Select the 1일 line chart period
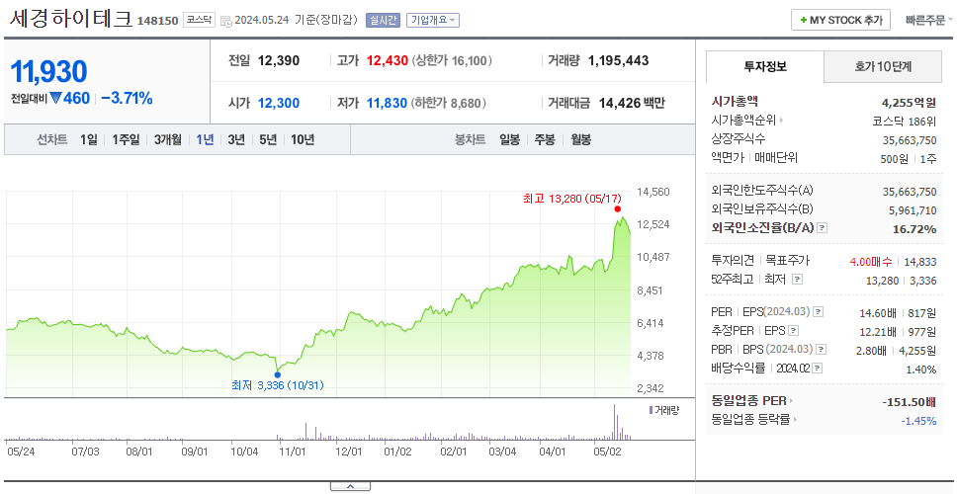 point(89,139)
